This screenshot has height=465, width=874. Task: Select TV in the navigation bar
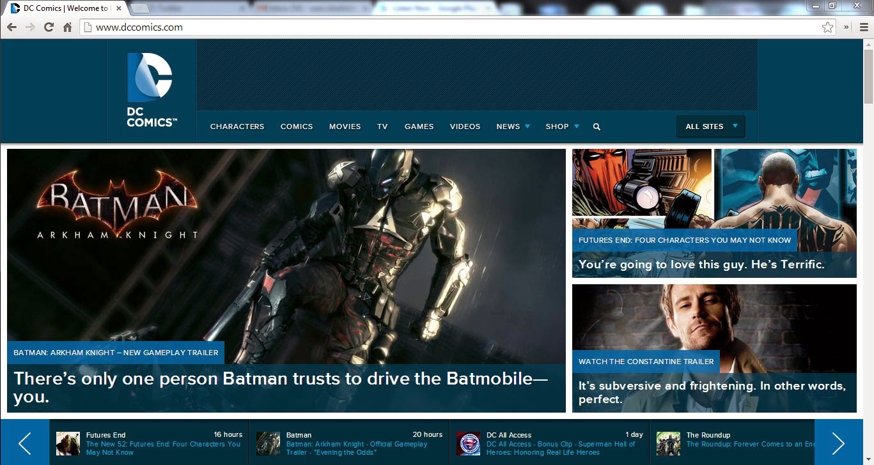click(382, 126)
